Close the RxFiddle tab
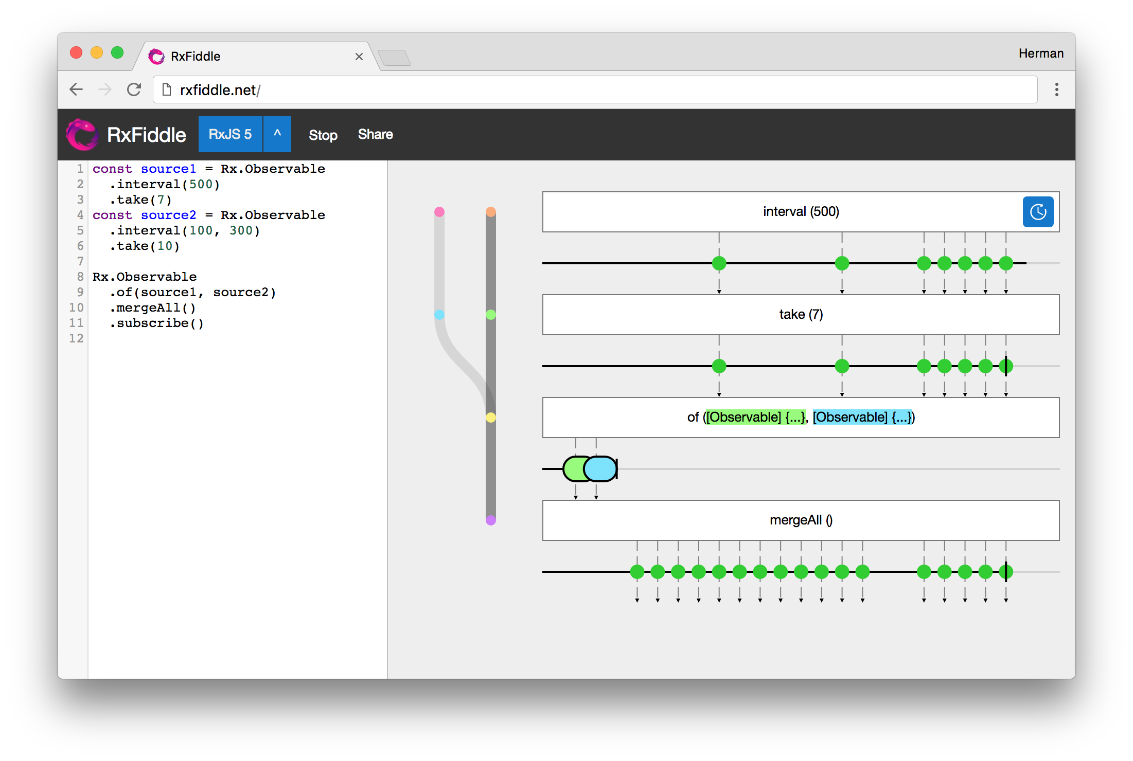Image resolution: width=1133 pixels, height=761 pixels. (x=359, y=57)
